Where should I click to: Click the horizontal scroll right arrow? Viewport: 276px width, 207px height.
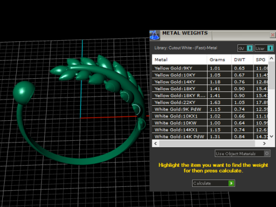point(264,143)
